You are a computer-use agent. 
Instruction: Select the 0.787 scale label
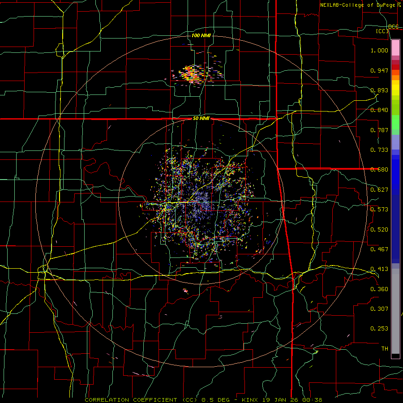379,130
